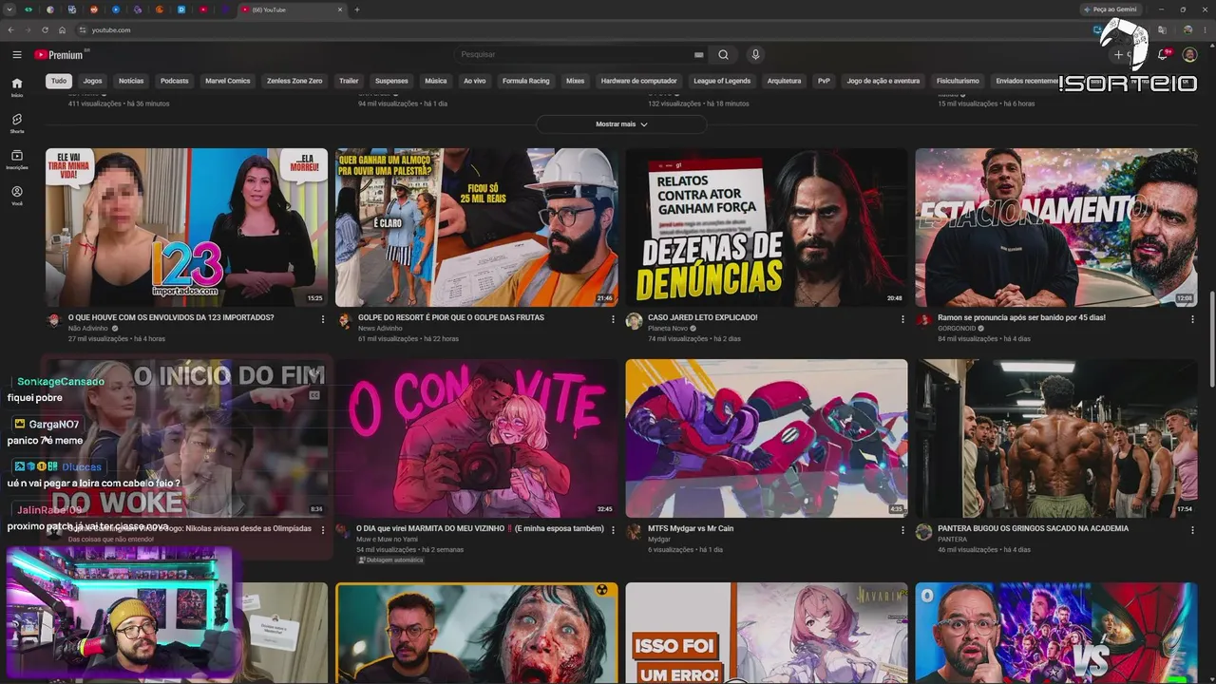Open the notifications bell

(x=1163, y=55)
